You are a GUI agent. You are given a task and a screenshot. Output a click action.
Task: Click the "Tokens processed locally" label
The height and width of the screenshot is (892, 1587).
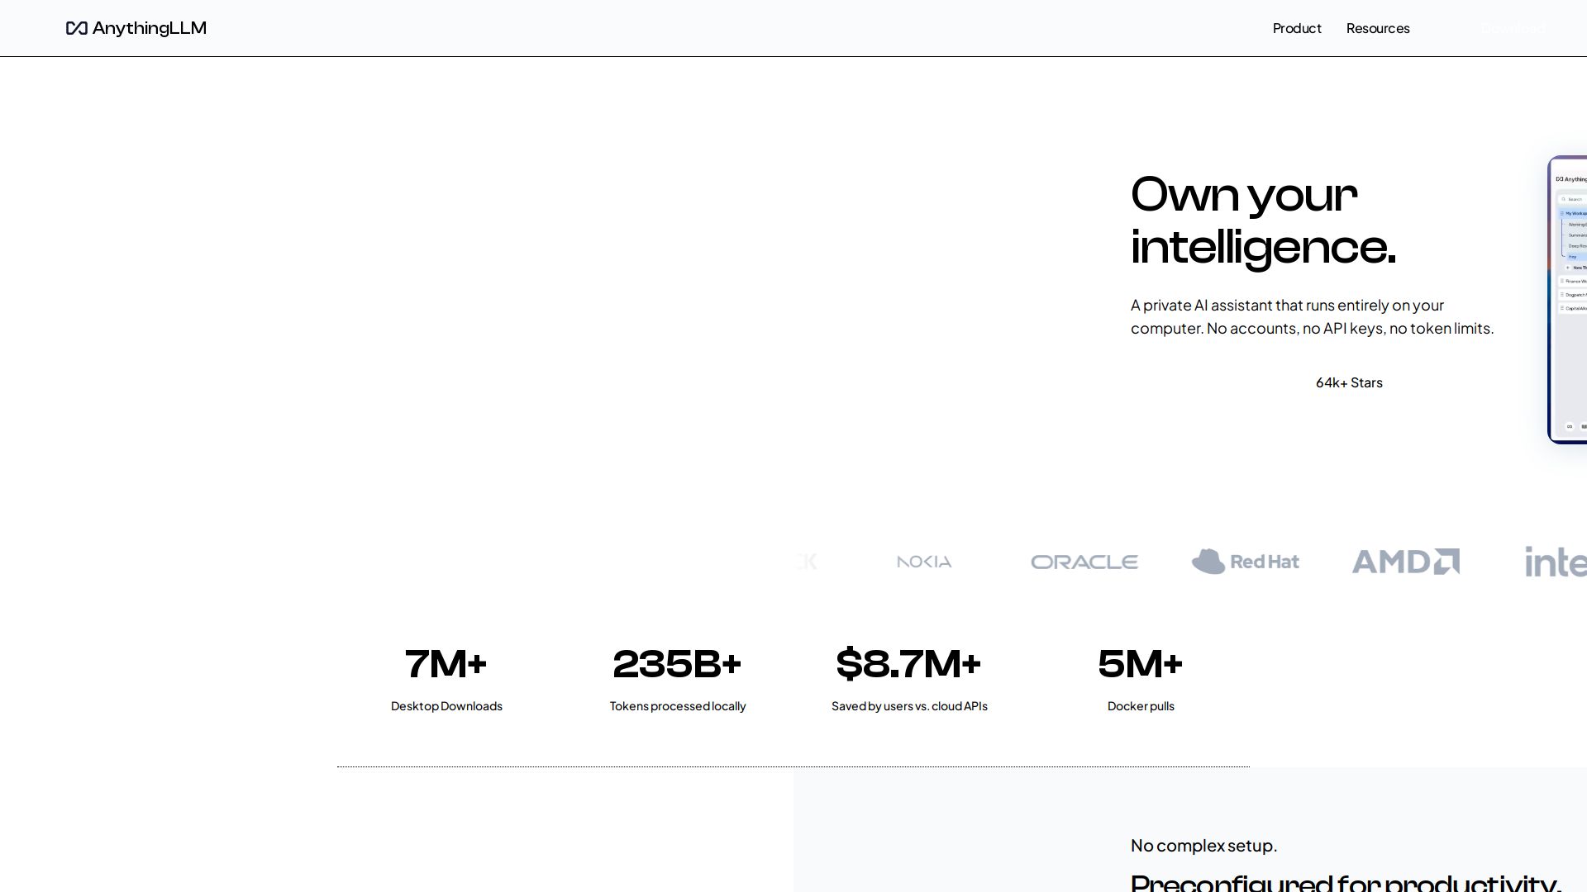[x=678, y=706]
